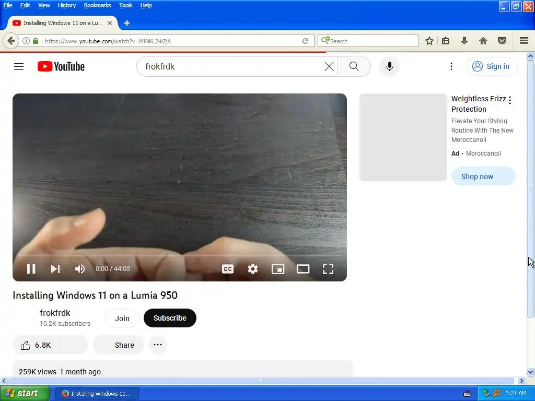The image size is (535, 401).
Task: Open Weightless Frizz Protection ad title
Action: tap(479, 104)
